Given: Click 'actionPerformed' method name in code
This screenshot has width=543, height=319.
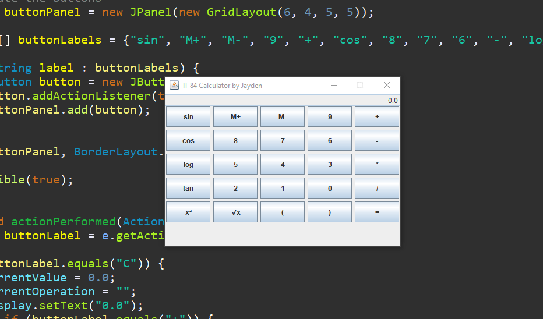Looking at the screenshot, I should (64, 221).
